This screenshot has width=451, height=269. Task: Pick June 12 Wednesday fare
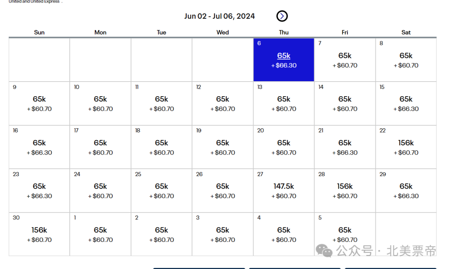pyautogui.click(x=223, y=103)
